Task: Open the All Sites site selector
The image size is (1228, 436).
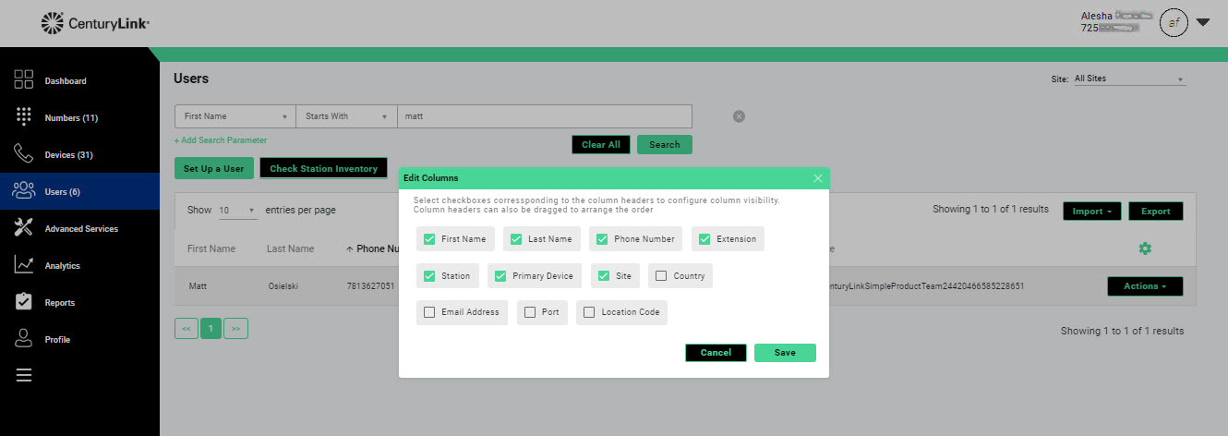Action: tap(1128, 79)
